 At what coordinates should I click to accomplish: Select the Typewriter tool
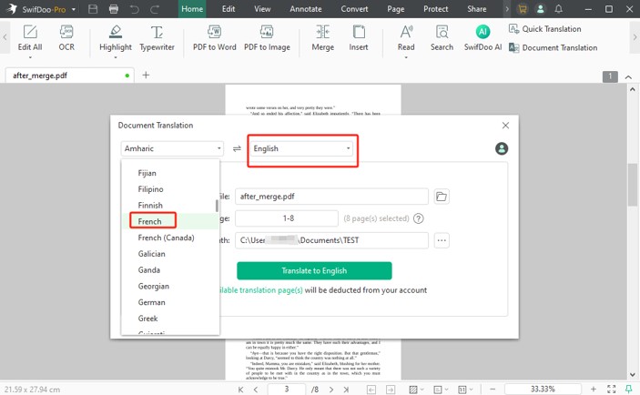pos(157,37)
